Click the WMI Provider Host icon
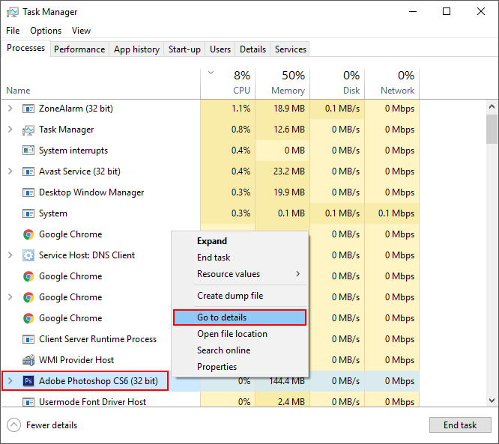499x444 pixels. 28,359
